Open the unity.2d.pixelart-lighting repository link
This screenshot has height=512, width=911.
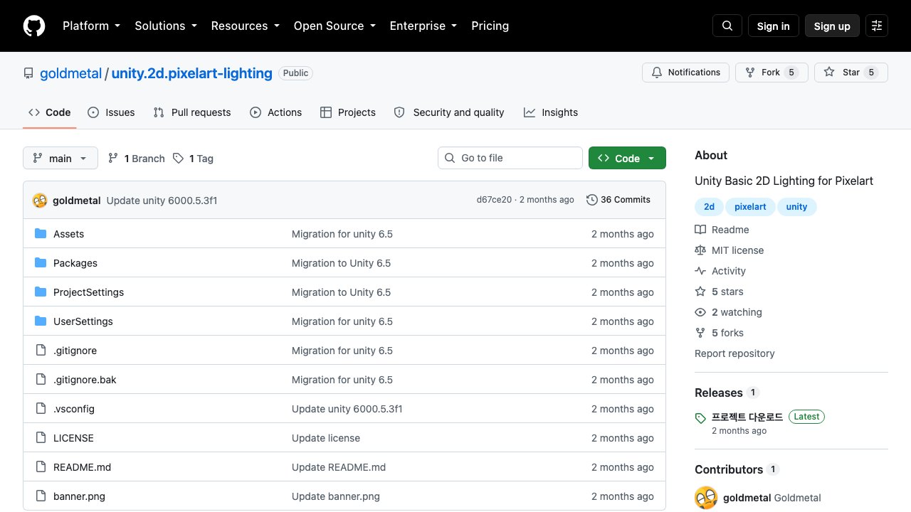coord(192,73)
